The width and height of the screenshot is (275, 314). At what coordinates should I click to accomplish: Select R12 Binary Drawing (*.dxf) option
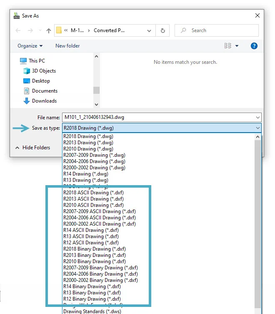[92, 299]
